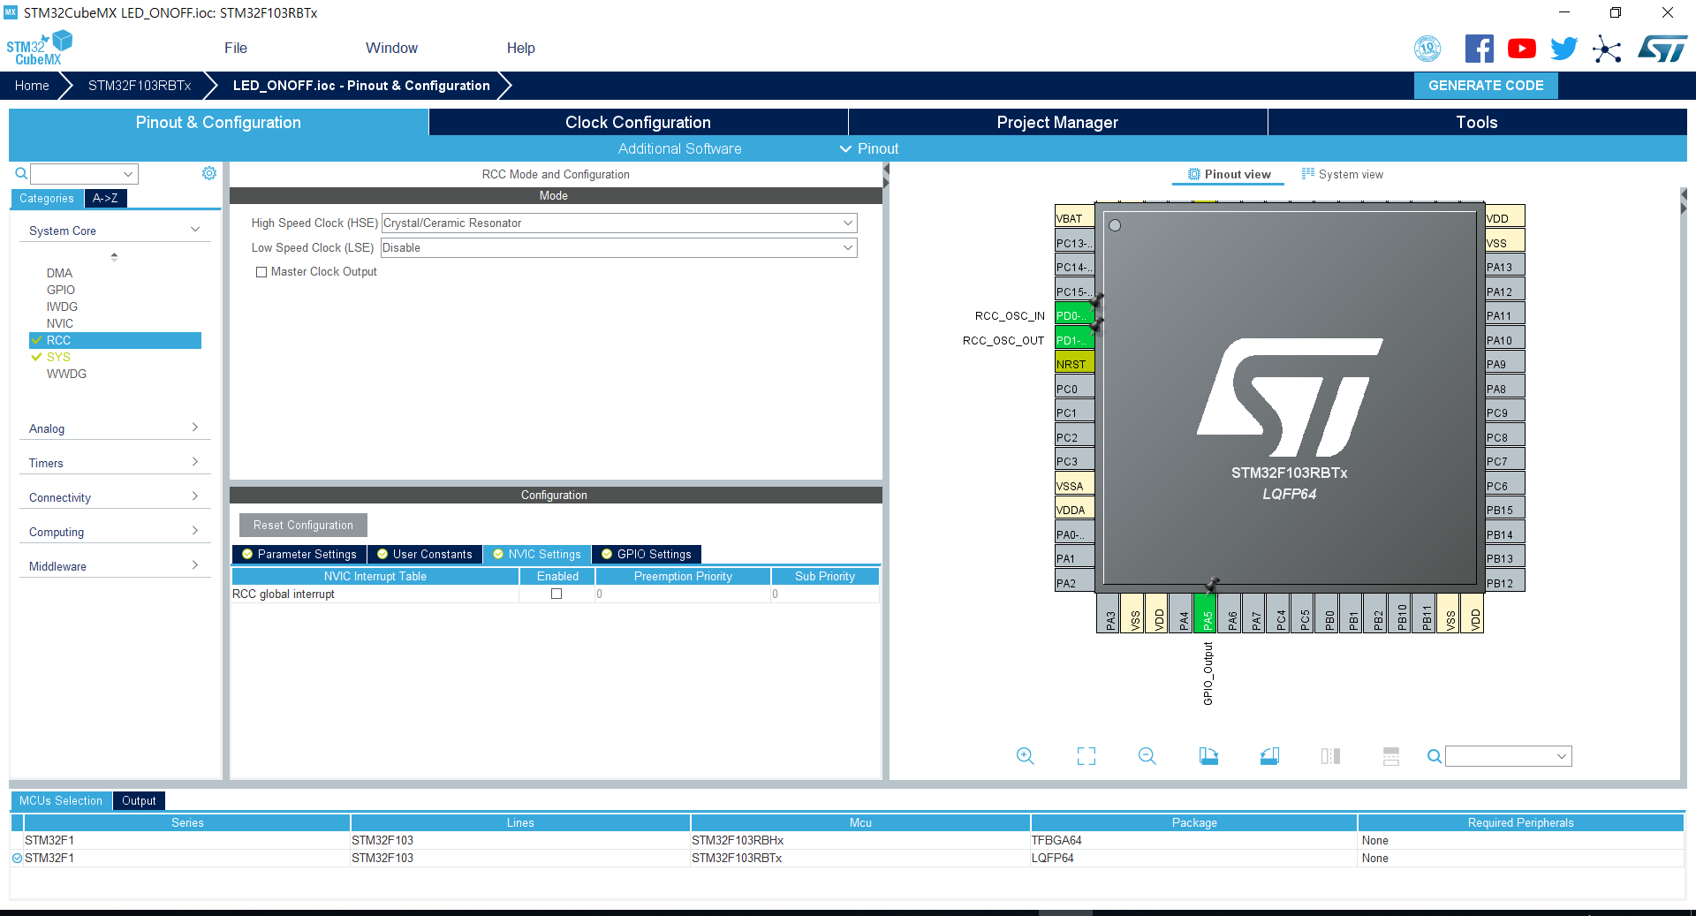The width and height of the screenshot is (1696, 916).
Task: Open the Parameter Settings tab
Action: point(299,554)
